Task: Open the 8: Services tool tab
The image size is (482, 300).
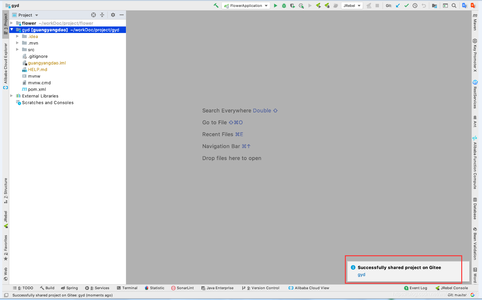Action: (x=97, y=288)
